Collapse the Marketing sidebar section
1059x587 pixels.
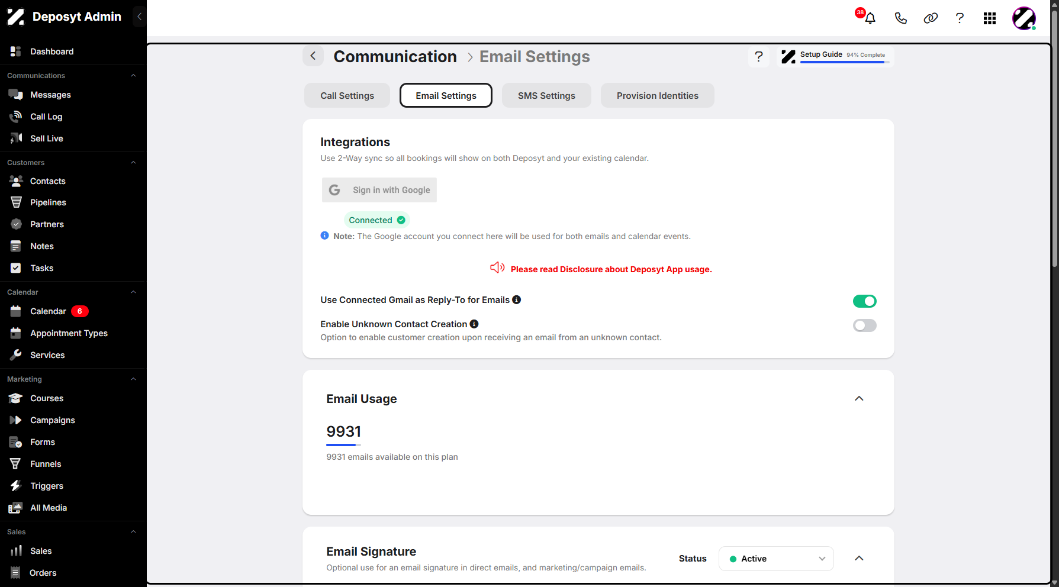[133, 379]
